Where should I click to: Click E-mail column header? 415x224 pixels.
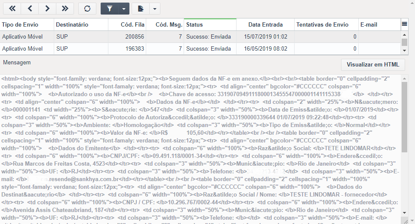coord(380,24)
